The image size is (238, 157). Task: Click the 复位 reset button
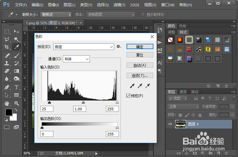click(x=140, y=55)
